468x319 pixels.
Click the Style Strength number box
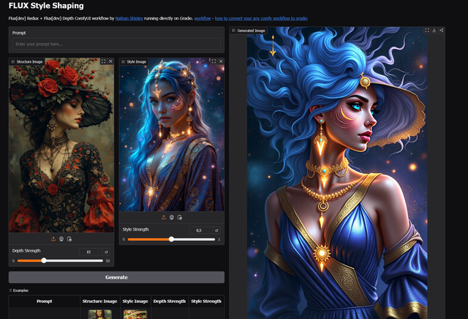(201, 230)
